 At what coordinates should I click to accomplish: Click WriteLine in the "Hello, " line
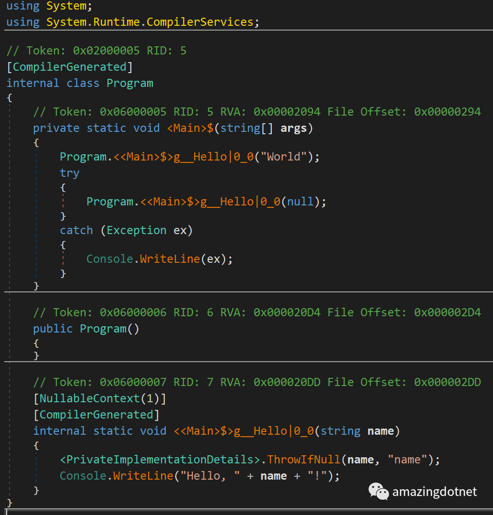[143, 476]
